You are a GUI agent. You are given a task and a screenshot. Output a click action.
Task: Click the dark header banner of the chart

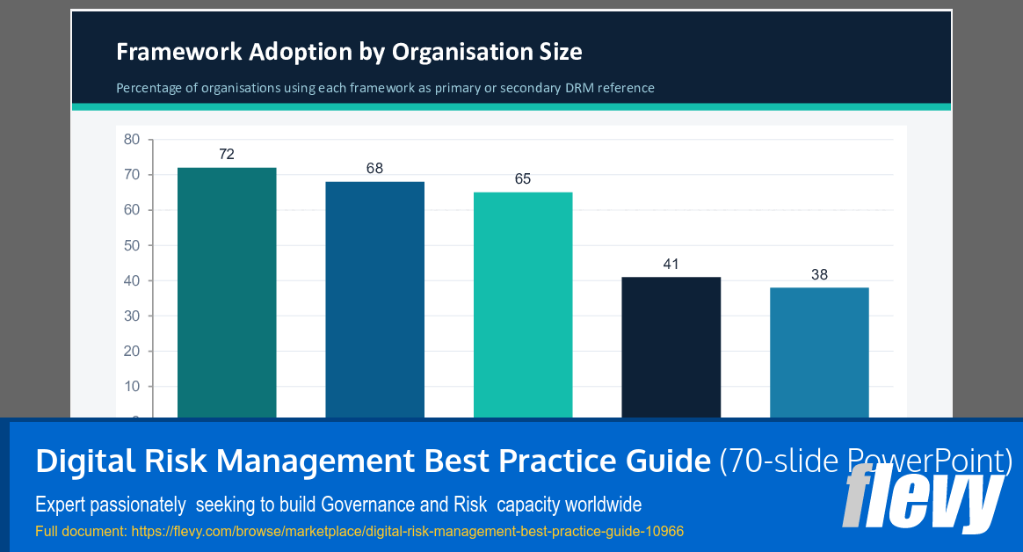(510, 58)
